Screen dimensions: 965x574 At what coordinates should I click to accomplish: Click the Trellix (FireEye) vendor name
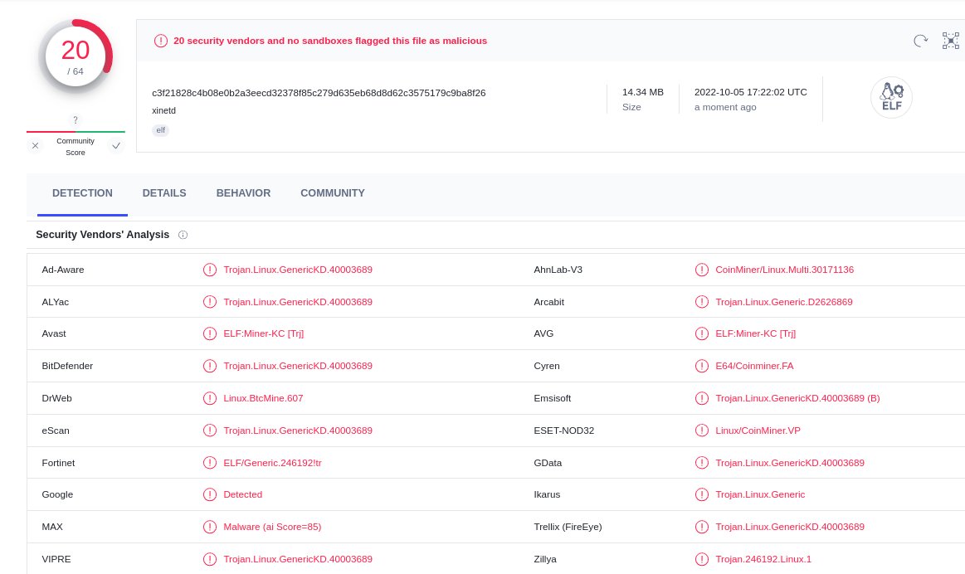click(568, 527)
